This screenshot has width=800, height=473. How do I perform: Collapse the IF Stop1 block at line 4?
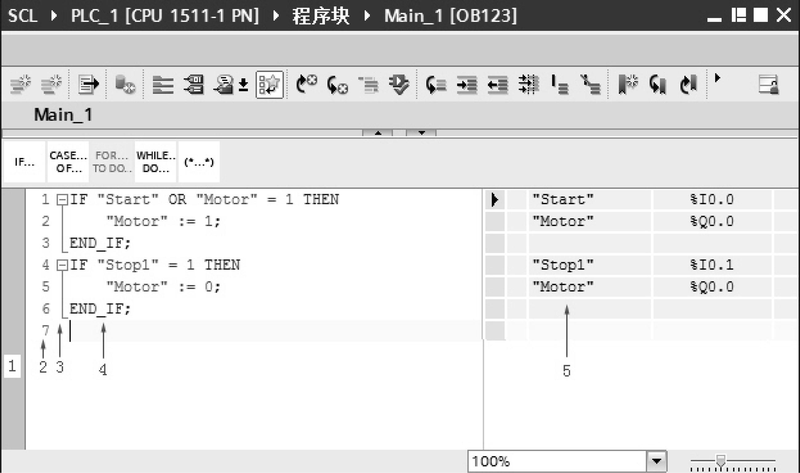tap(63, 264)
